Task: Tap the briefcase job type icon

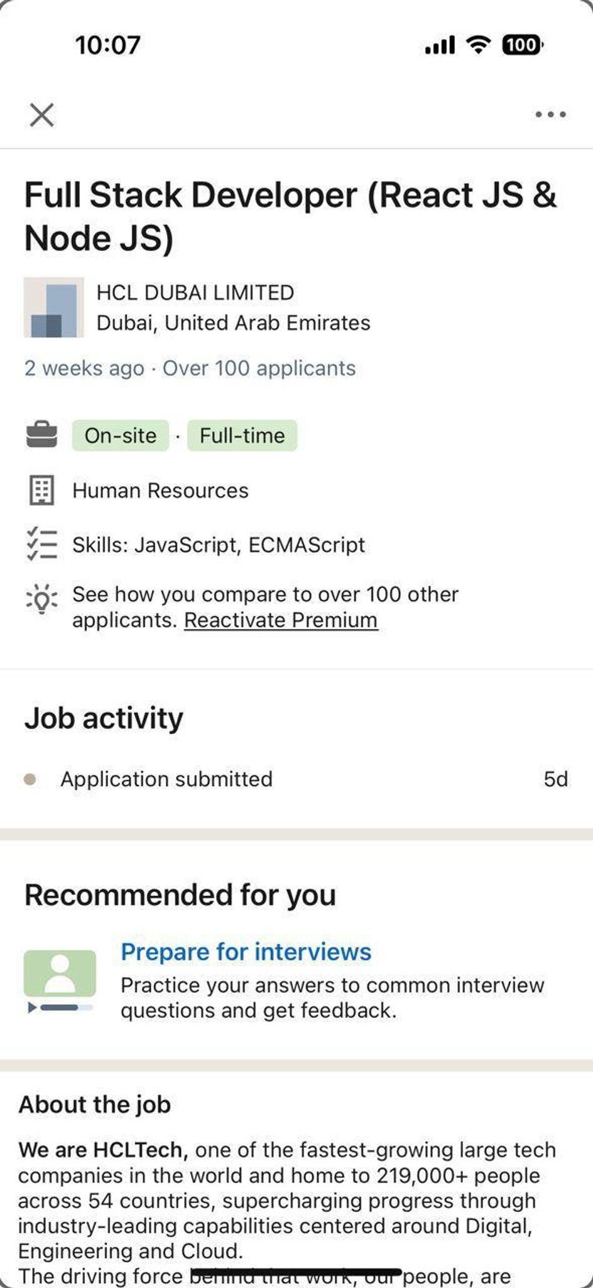Action: tap(42, 435)
